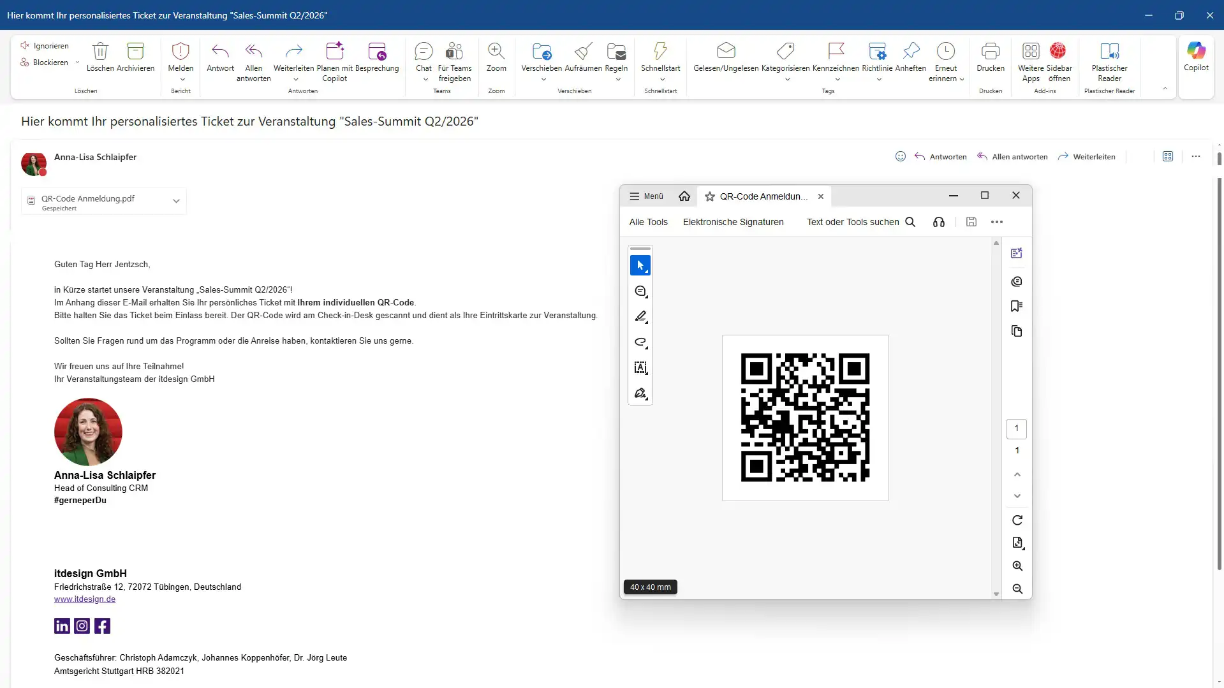1224x688 pixels.
Task: Click the read-aloud headphones icon in PDF viewer
Action: click(939, 222)
